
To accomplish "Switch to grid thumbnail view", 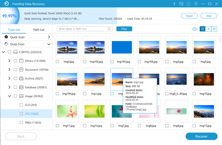I will point(202,29).
